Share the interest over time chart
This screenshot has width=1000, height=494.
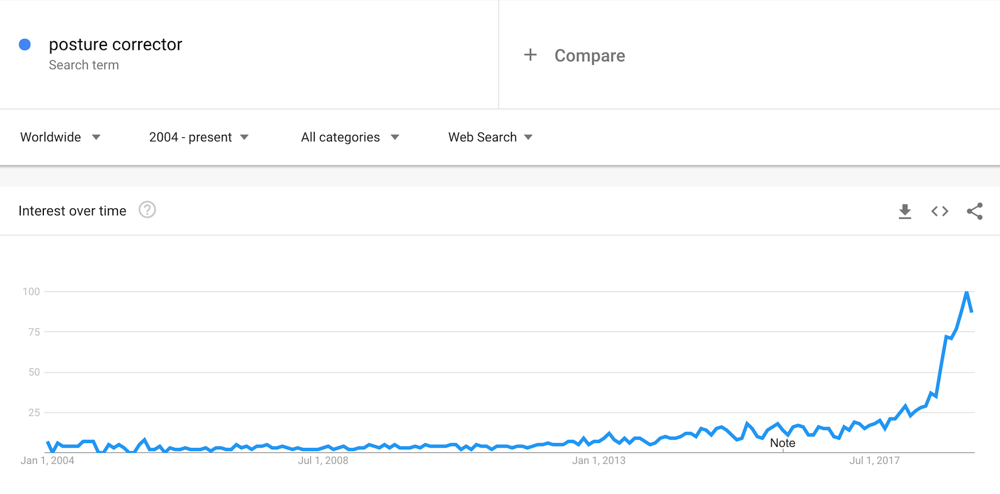pyautogui.click(x=974, y=211)
